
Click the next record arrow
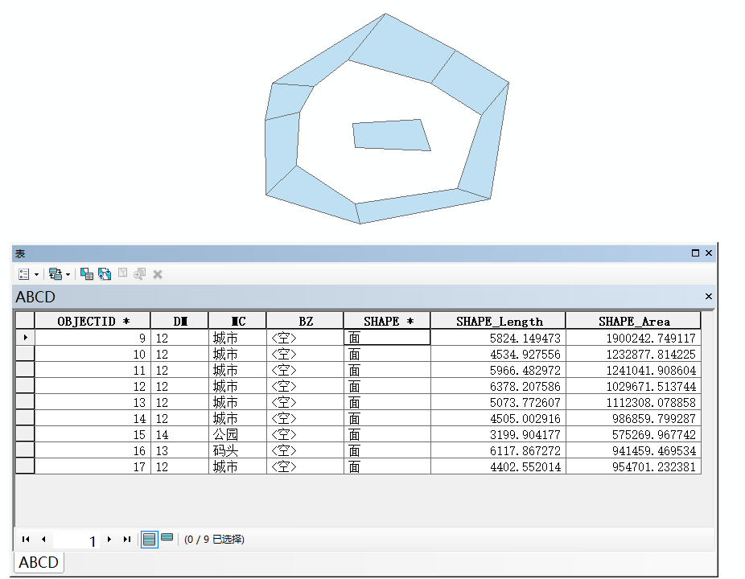click(109, 539)
